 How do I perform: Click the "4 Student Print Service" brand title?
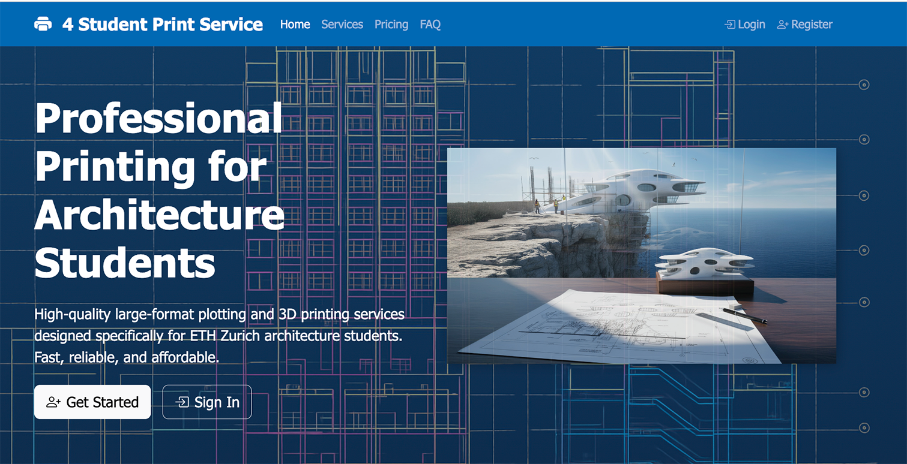(x=163, y=25)
